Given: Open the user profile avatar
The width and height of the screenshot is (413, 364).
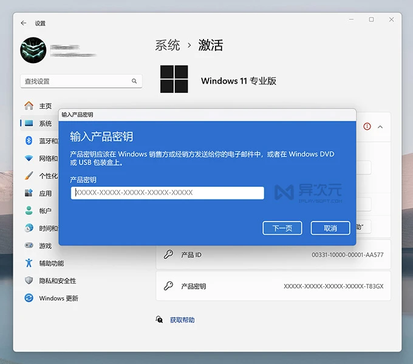Looking at the screenshot, I should [33, 50].
